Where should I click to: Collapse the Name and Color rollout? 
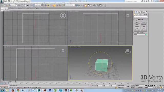pyautogui.click(x=140, y=32)
